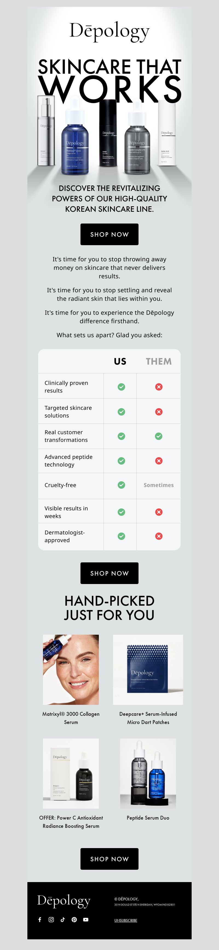Viewport: 219px width, 950px height.
Task: Click the US green check for Cruelty-free
Action: (121, 485)
